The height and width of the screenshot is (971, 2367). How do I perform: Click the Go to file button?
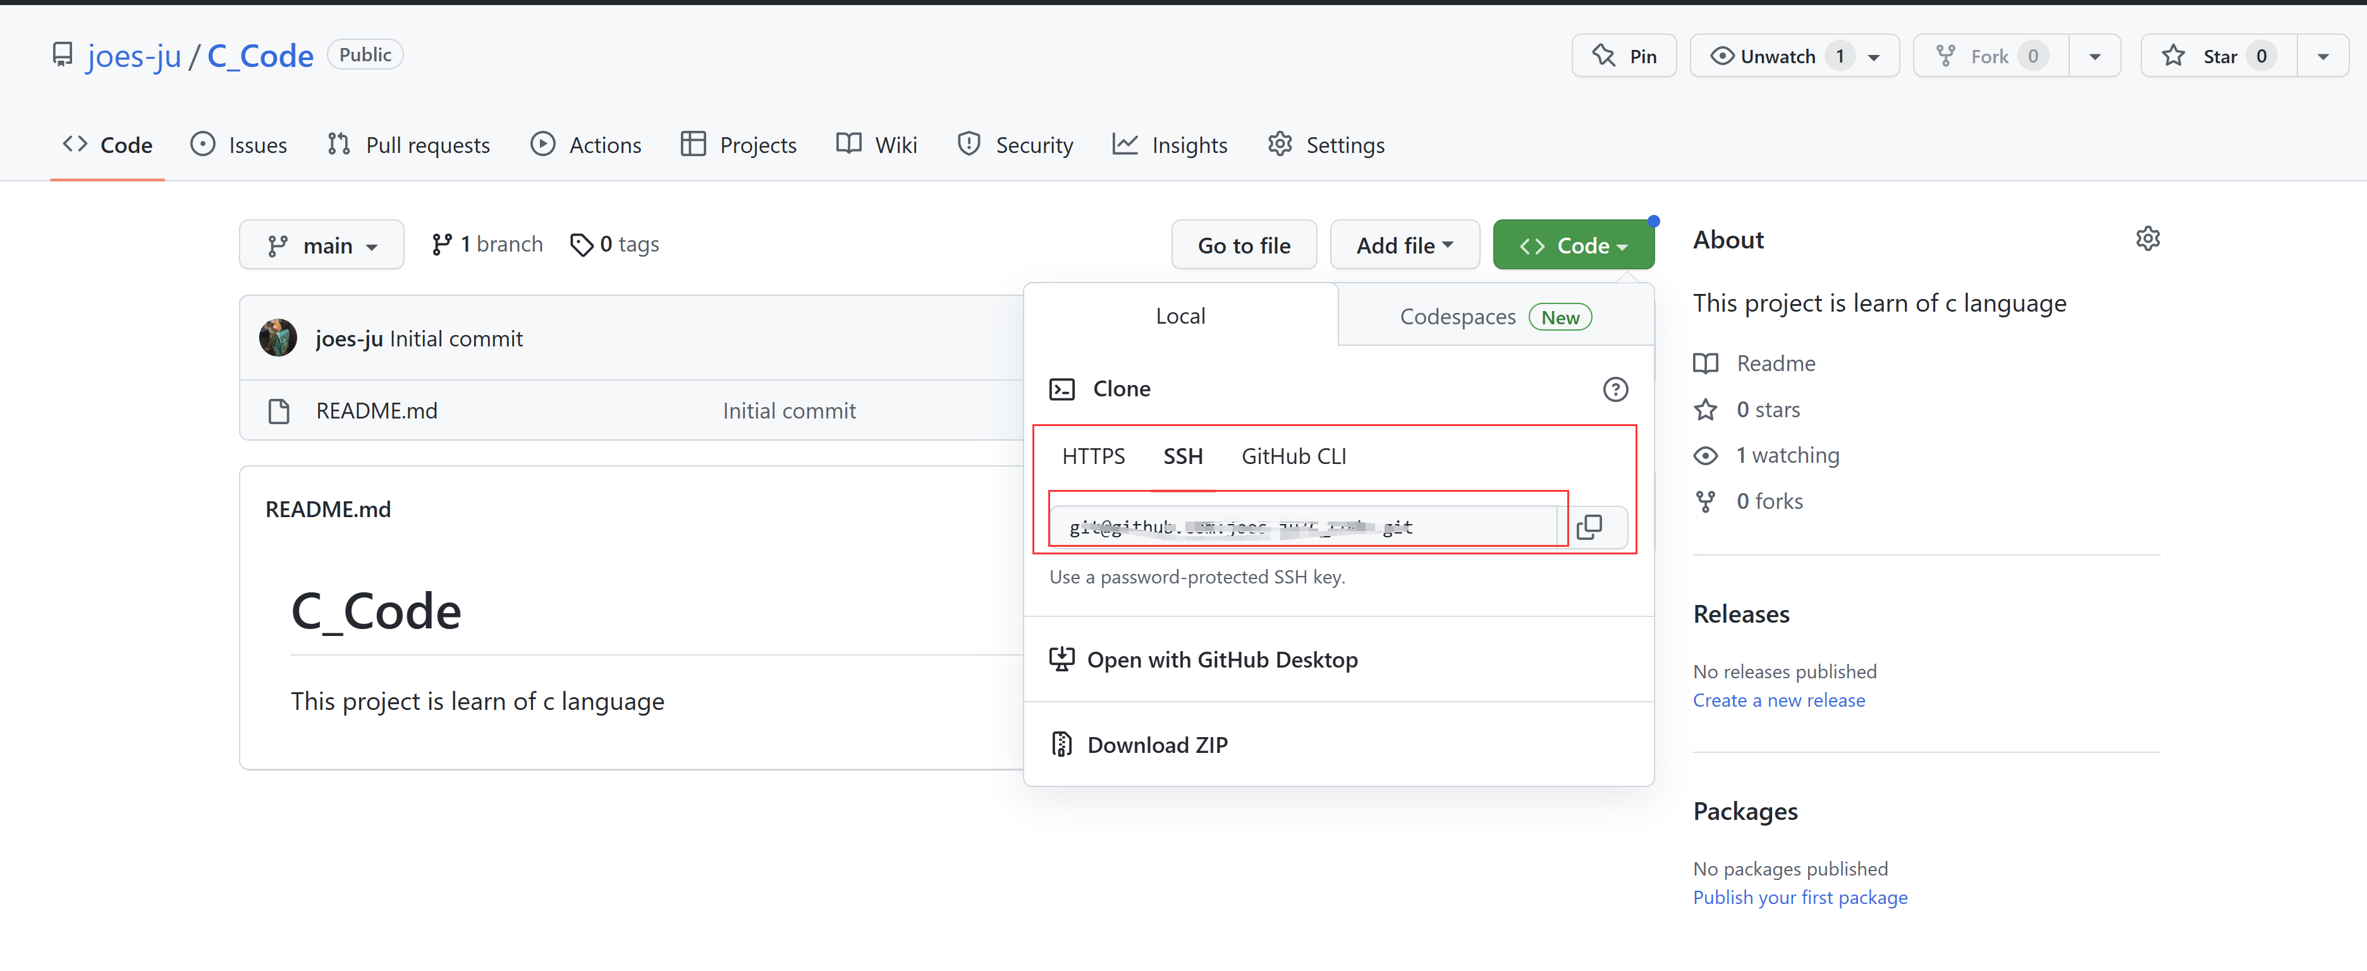click(1244, 245)
